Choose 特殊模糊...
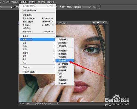137x109 pixels. 65,80
